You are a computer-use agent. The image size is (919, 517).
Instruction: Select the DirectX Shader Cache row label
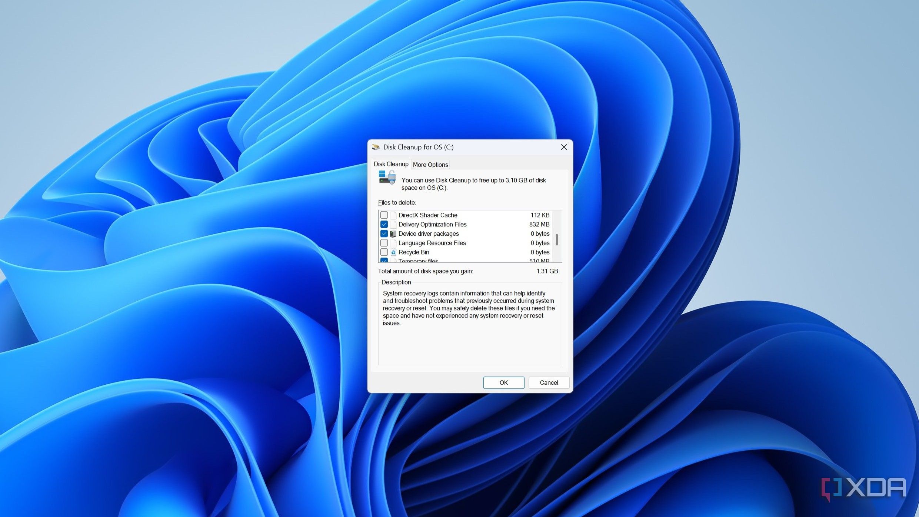click(428, 215)
